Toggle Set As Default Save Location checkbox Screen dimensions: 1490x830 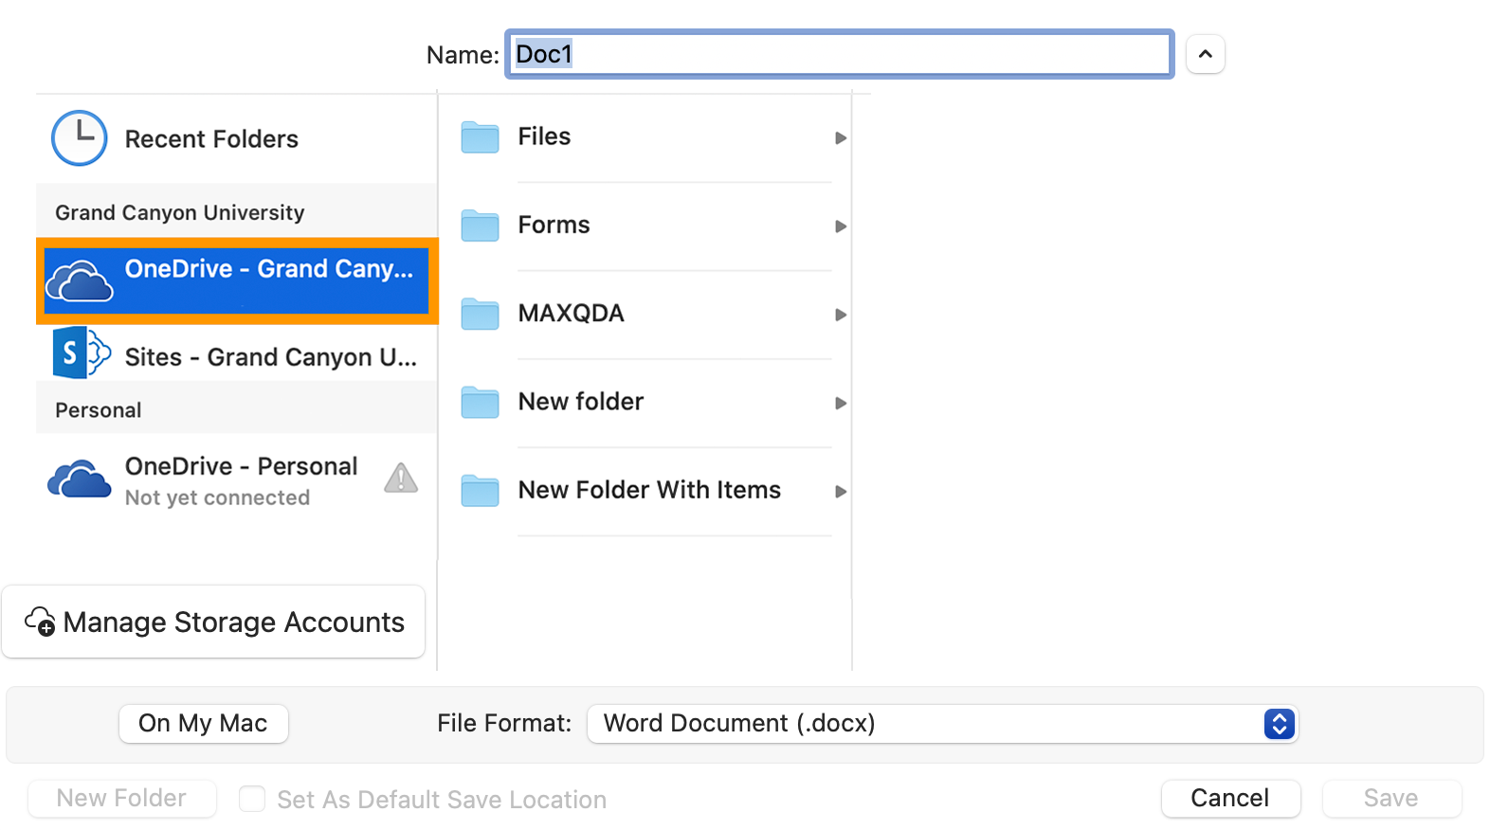[x=252, y=799]
